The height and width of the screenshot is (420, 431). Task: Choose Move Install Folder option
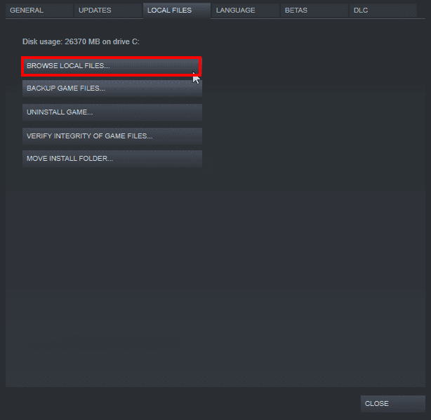click(112, 159)
